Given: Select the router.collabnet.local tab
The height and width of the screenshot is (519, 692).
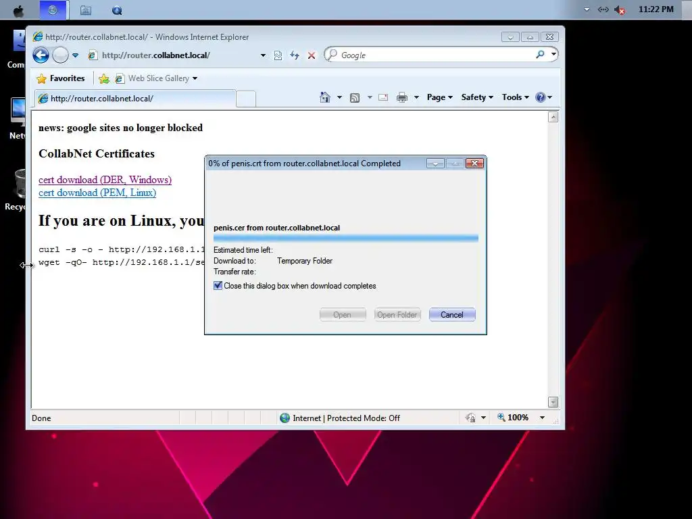Looking at the screenshot, I should (135, 99).
